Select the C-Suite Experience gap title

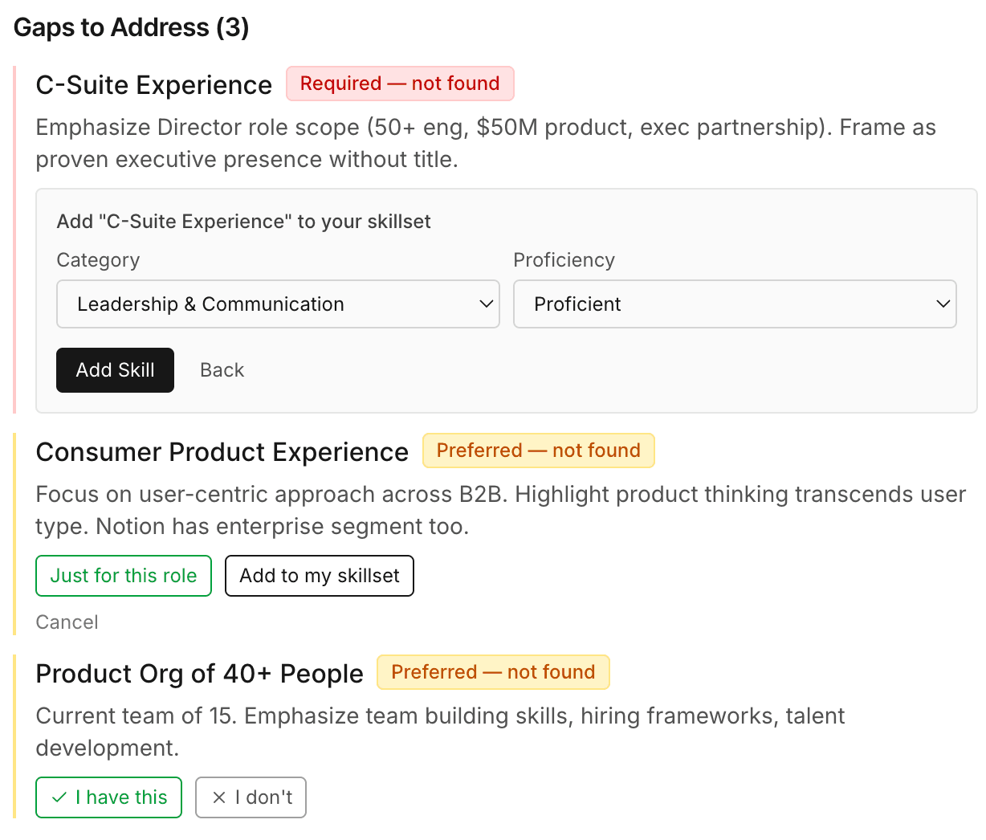[153, 84]
